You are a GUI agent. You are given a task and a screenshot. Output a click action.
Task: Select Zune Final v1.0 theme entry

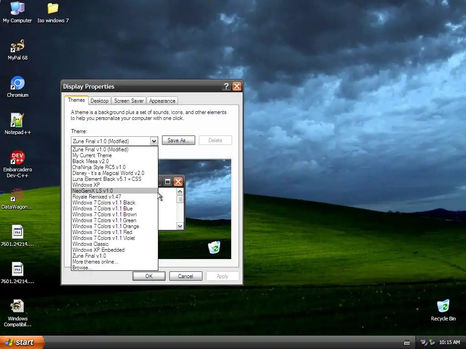[x=115, y=256]
